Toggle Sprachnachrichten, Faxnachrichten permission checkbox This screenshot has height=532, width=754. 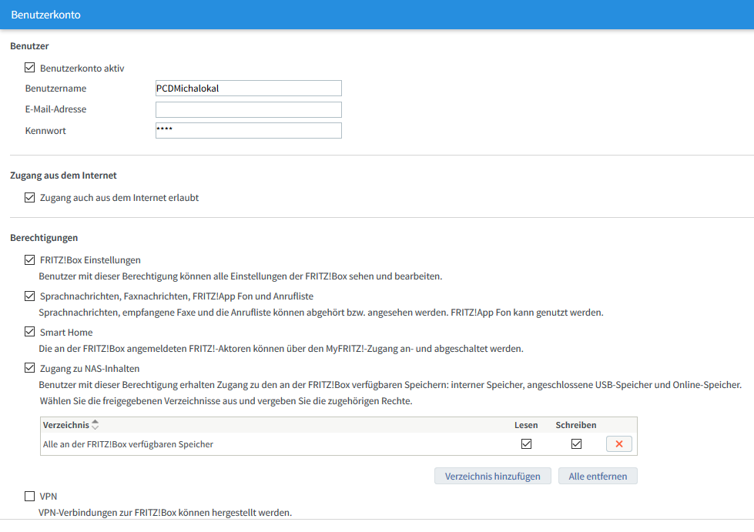coord(30,296)
